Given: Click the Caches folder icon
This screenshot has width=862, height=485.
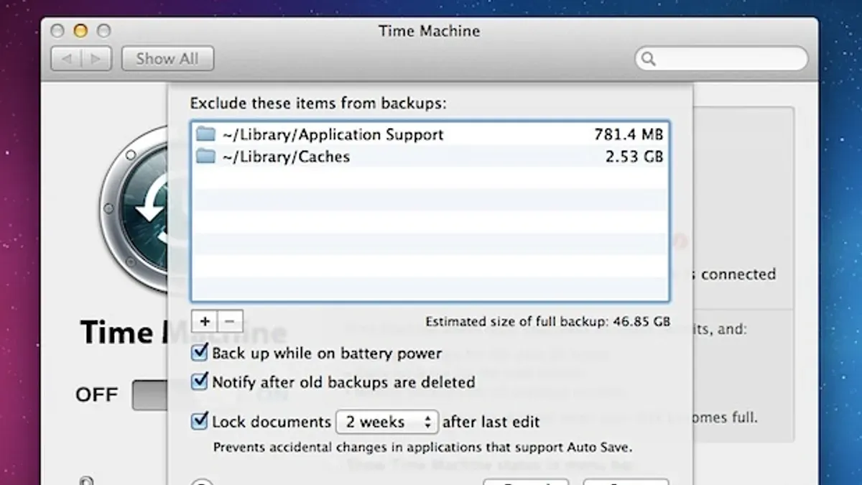Looking at the screenshot, I should click(x=206, y=157).
